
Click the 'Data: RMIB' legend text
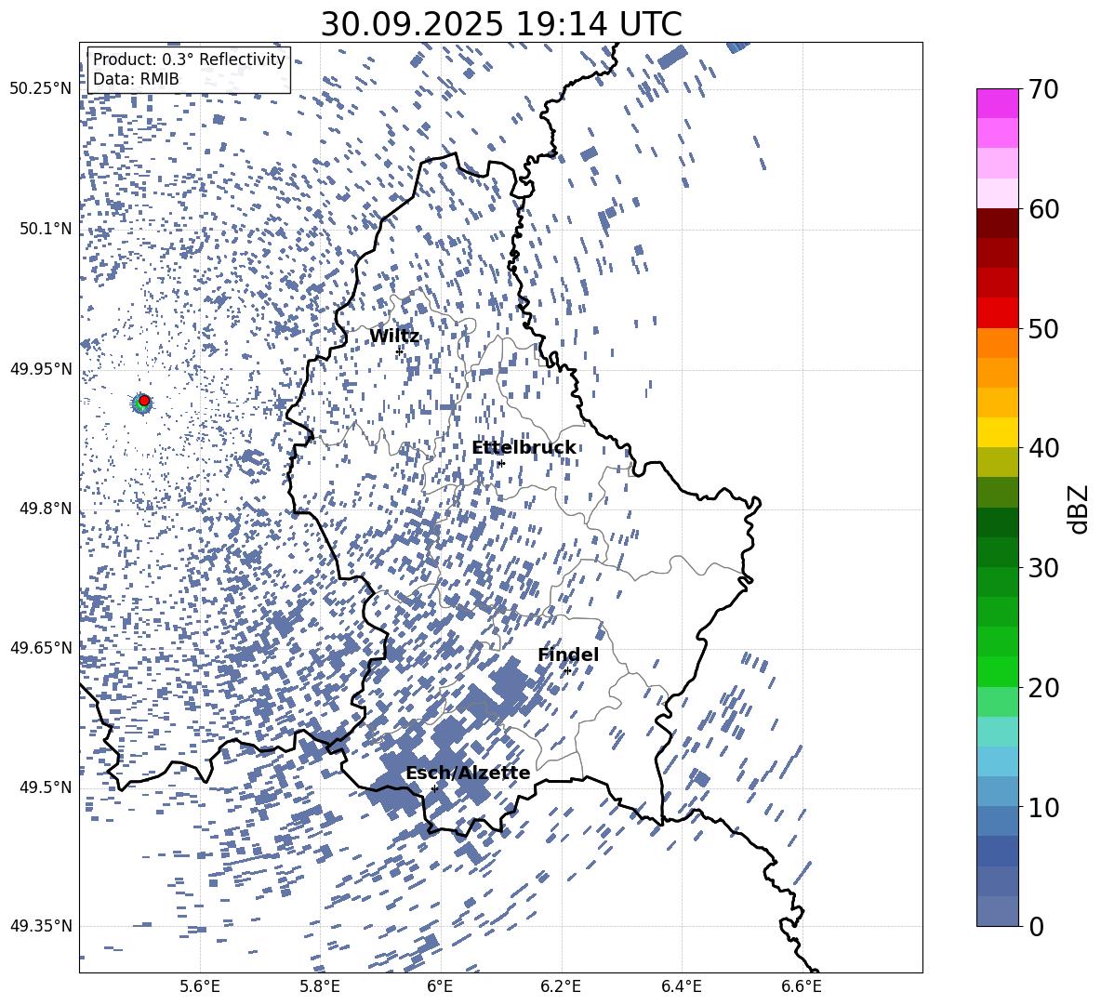click(x=136, y=79)
